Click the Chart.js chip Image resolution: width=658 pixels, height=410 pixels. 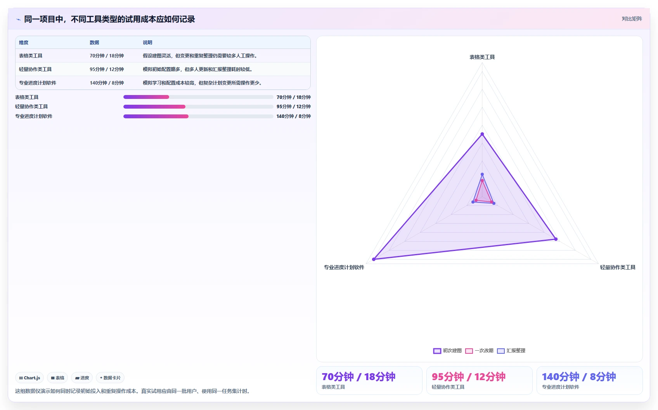[29, 378]
